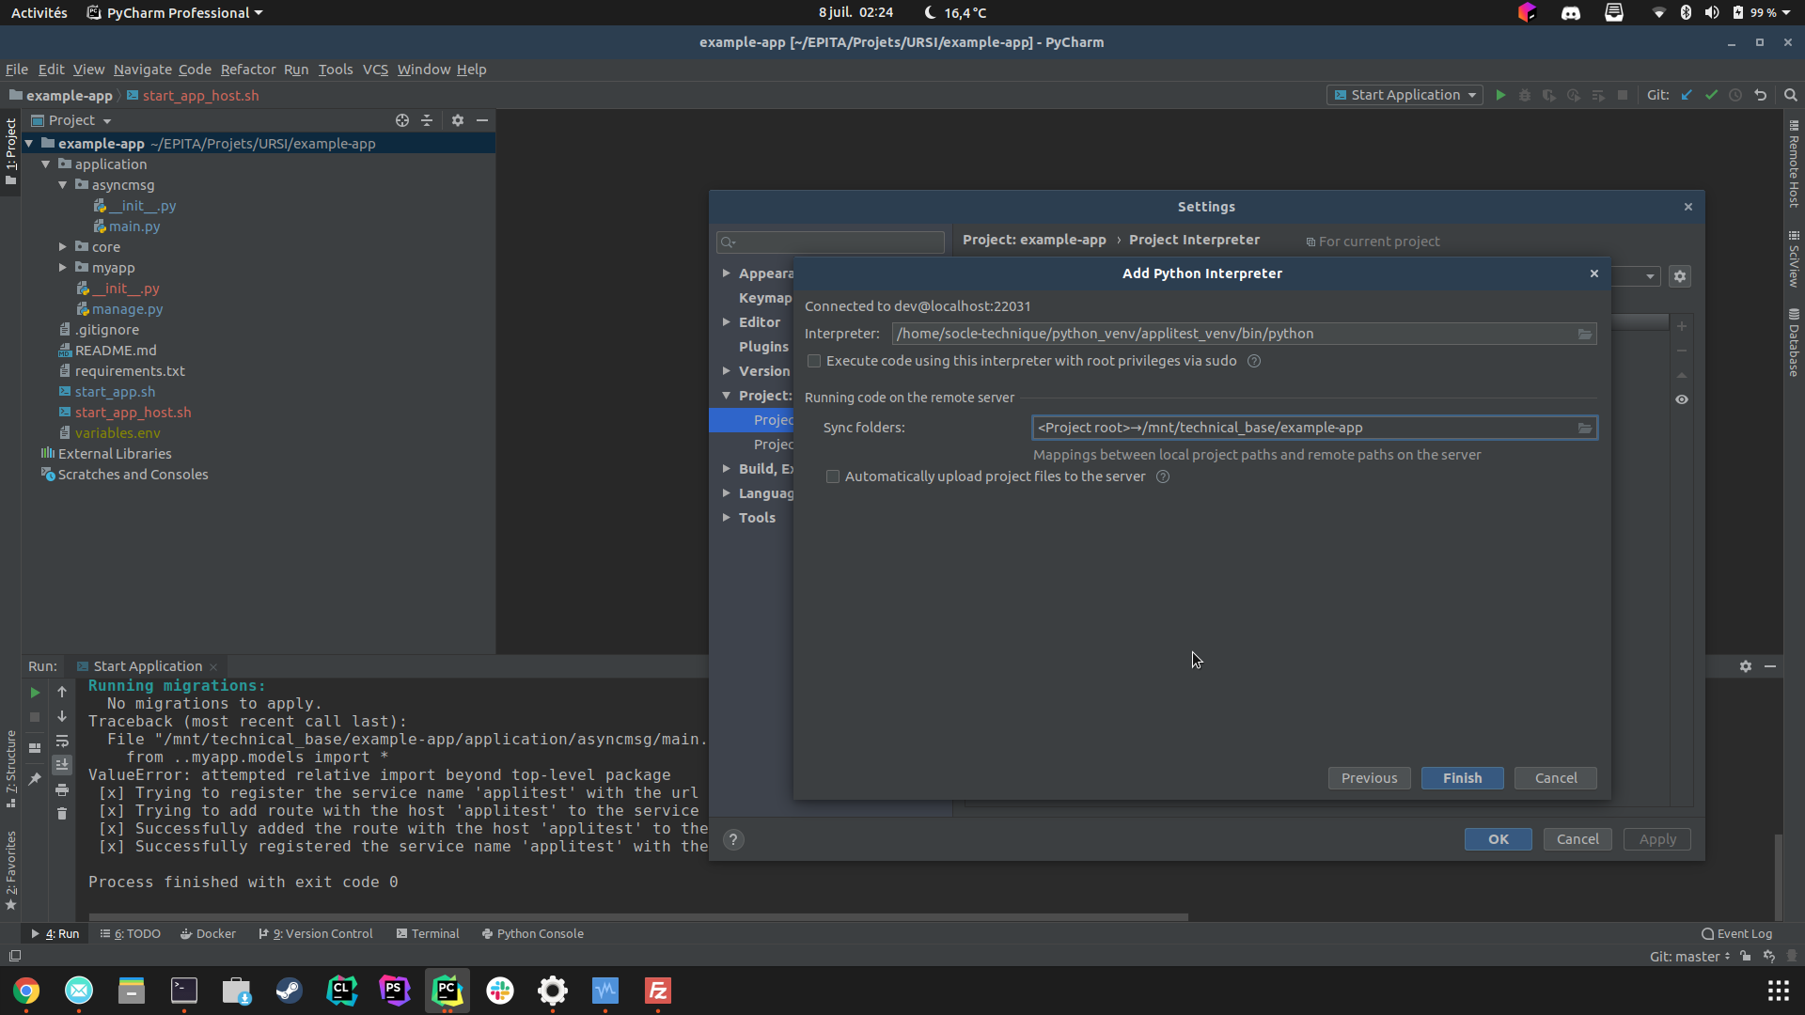Click Finish in Add Python Interpreter
Image resolution: width=1805 pixels, height=1015 pixels.
pos(1462,778)
